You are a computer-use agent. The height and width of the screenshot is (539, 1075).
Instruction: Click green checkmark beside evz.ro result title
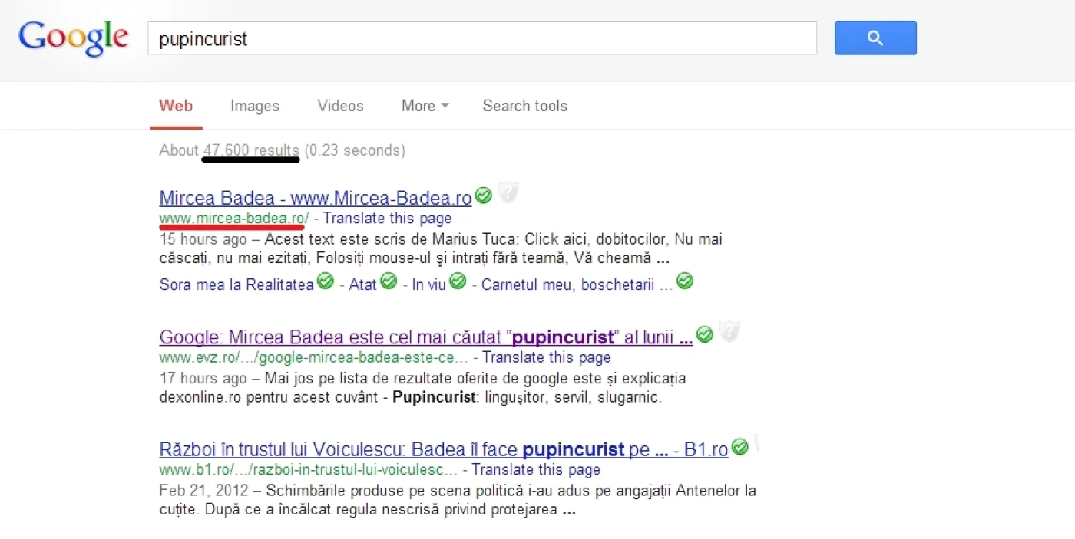[705, 334]
